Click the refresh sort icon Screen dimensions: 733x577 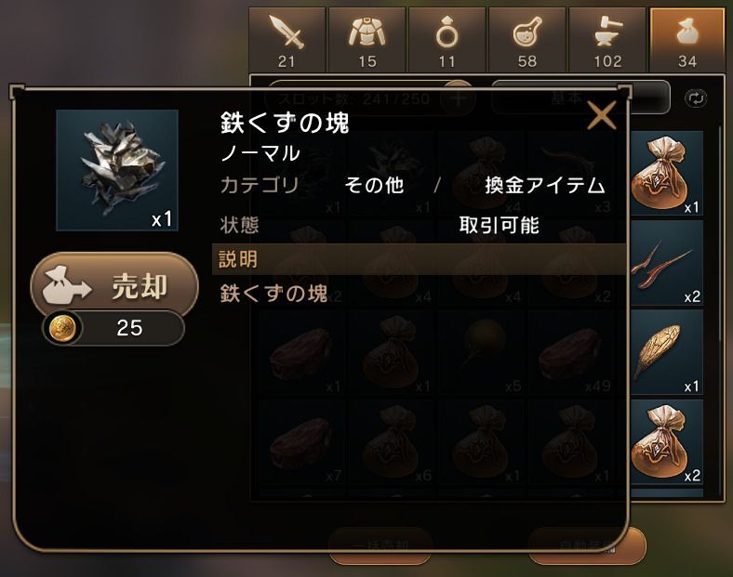pyautogui.click(x=695, y=98)
